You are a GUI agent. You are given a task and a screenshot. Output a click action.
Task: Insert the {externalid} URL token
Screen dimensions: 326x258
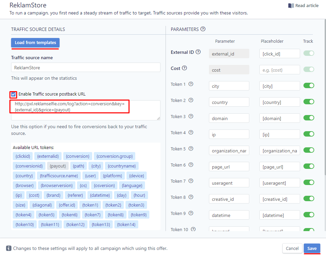tap(48, 156)
